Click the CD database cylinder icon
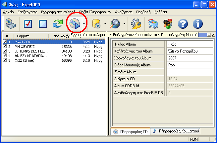The image size is (217, 143). (96, 24)
